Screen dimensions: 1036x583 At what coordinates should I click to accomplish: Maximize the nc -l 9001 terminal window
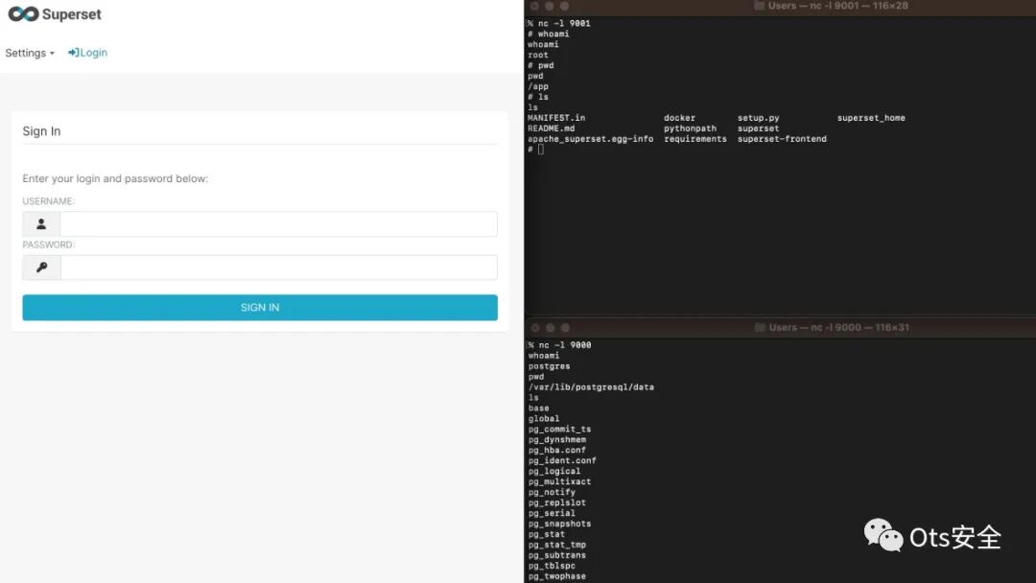(564, 6)
